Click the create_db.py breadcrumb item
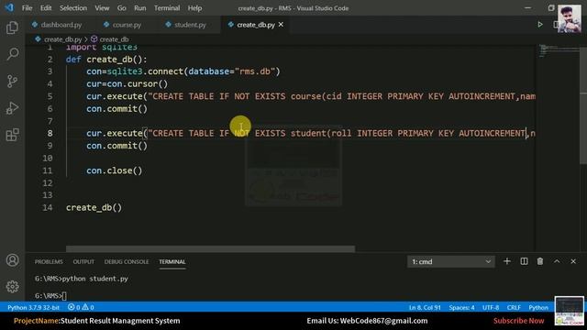 (x=62, y=39)
